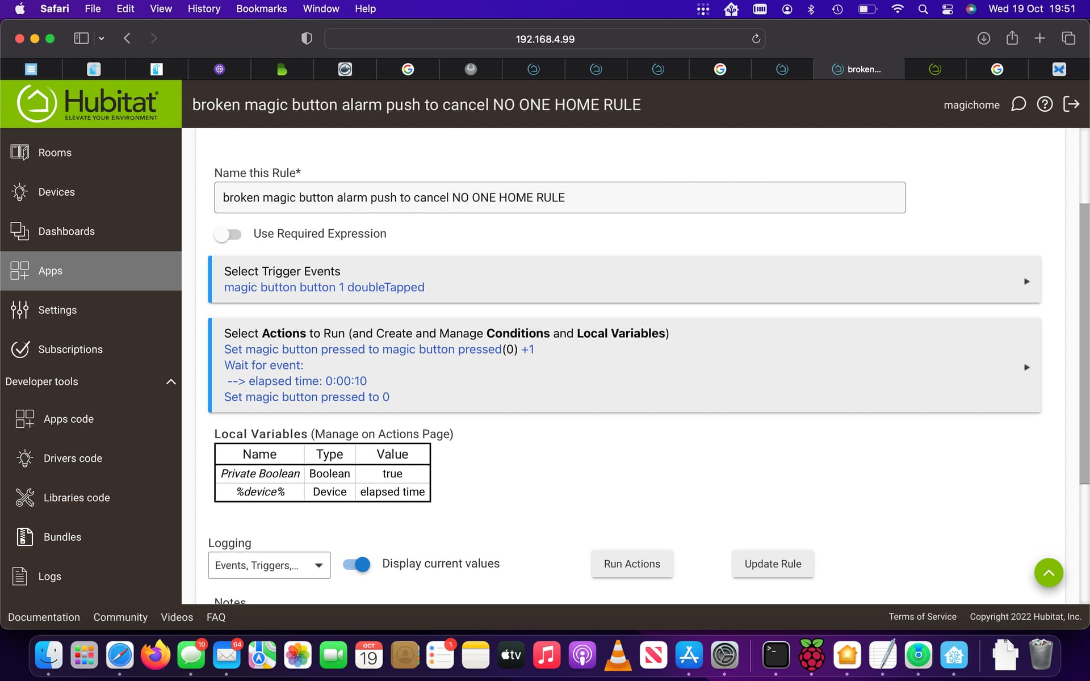Open the History menu
1090x681 pixels.
pyautogui.click(x=204, y=9)
